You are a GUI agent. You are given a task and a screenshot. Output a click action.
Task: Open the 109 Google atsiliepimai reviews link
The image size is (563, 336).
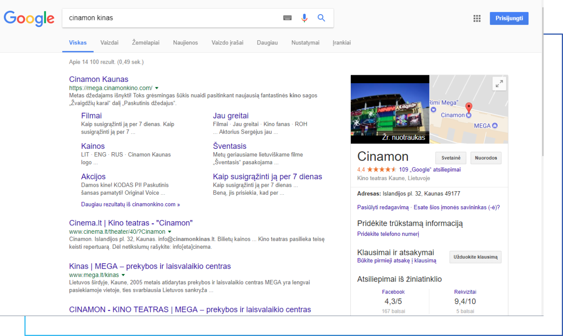pyautogui.click(x=430, y=170)
